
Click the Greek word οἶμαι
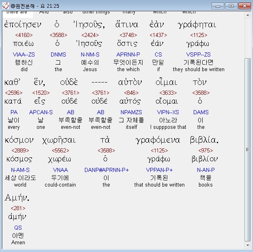pos(167,82)
